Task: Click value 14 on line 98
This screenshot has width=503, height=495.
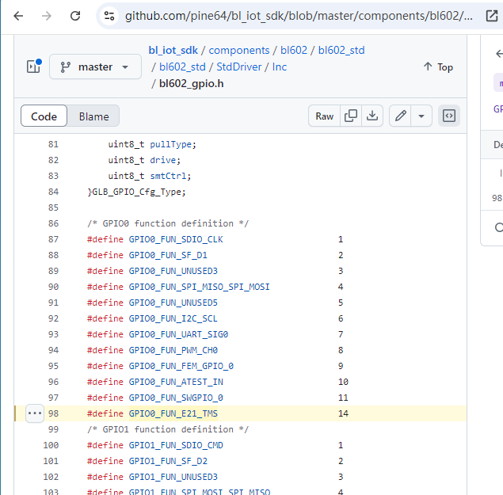Action: point(343,413)
